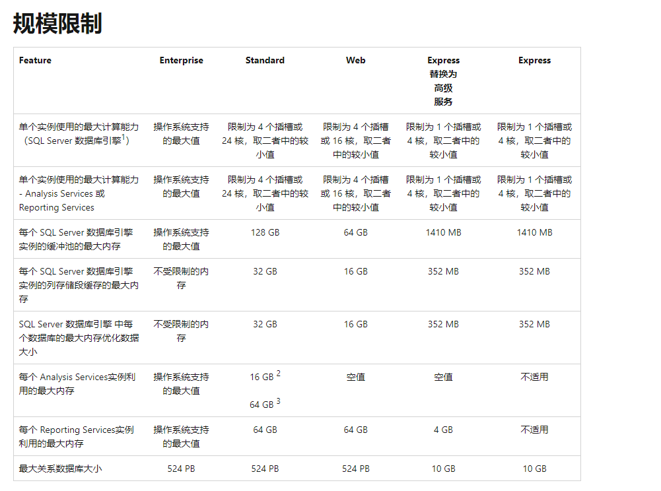661x491 pixels.
Task: Click the 规模限制 heading
Action: [x=57, y=23]
